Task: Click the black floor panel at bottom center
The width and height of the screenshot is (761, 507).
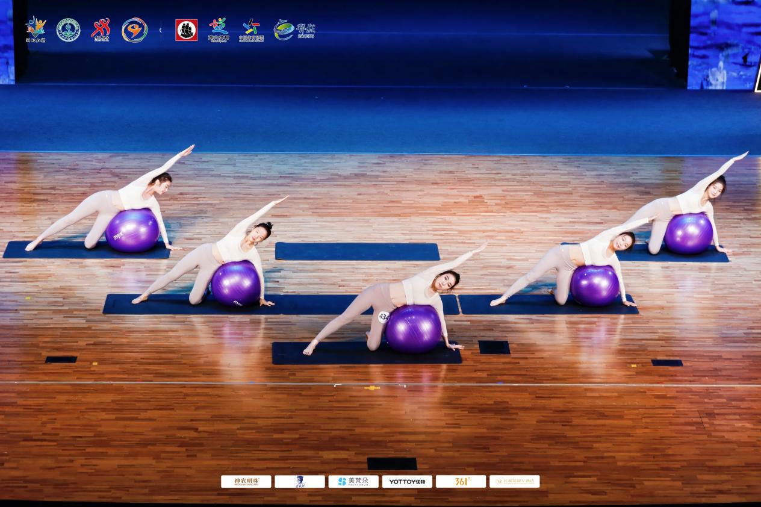Action: pyautogui.click(x=392, y=464)
